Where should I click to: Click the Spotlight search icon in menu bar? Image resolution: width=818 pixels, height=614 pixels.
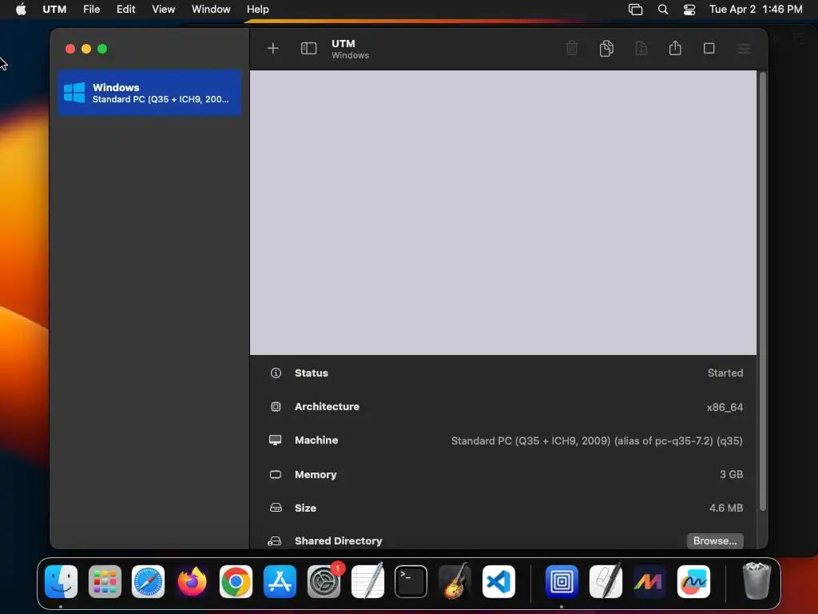(x=663, y=9)
